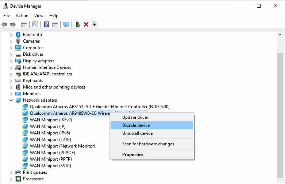Viewport: 285px width, 184px height.
Task: Toggle the action pane toolbar icon
Action: click(x=55, y=24)
